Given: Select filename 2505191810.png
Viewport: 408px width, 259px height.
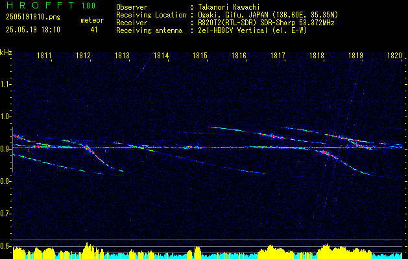Looking at the screenshot, I should pyautogui.click(x=33, y=17).
